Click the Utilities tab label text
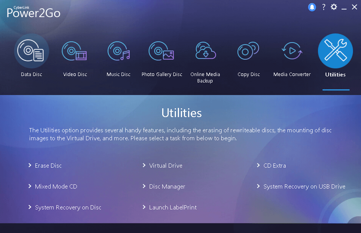Screen dimensions: 361x233 coord(335,75)
